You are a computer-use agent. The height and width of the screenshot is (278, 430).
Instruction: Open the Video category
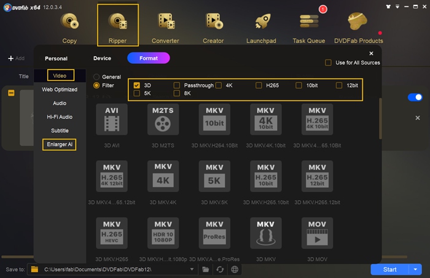click(61, 75)
